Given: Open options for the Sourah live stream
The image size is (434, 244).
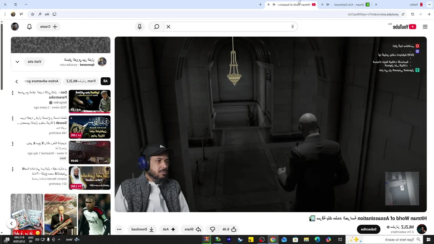Looking at the screenshot, I should pos(13,119).
